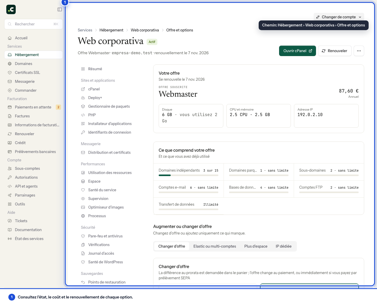Open Santé de WordPress section
This screenshot has width=377, height=305.
pyautogui.click(x=112, y=262)
